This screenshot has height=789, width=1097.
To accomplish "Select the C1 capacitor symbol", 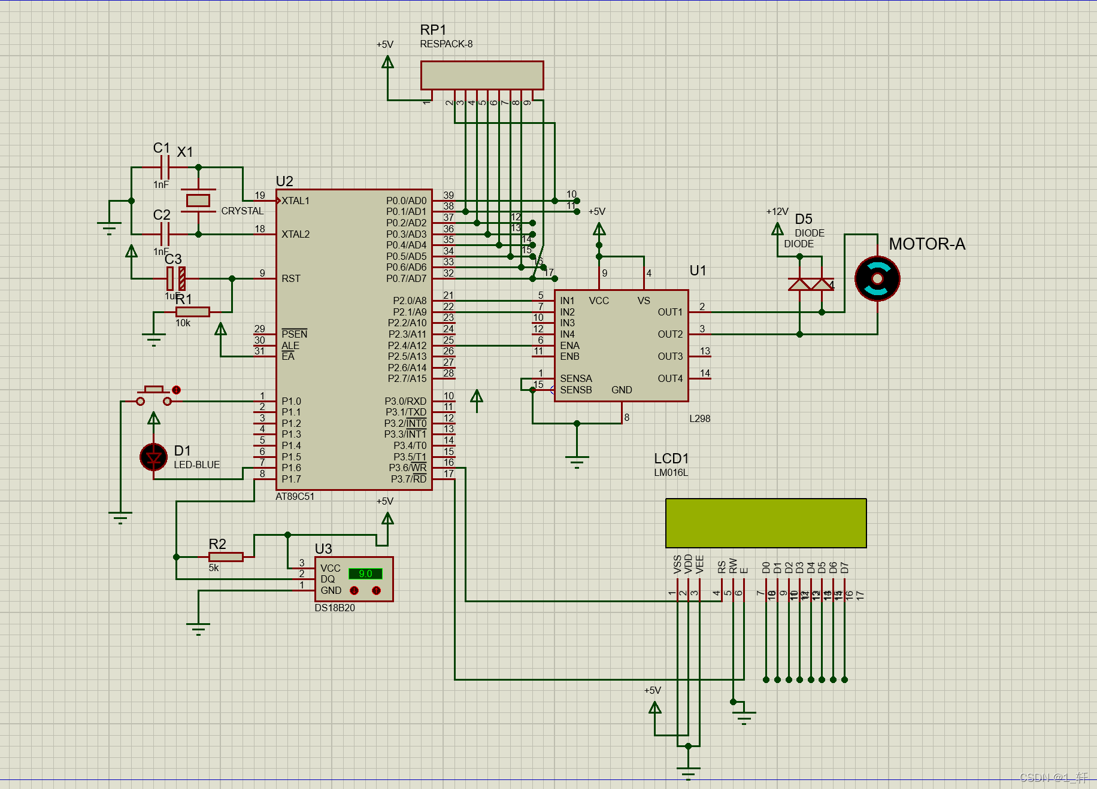I will [165, 168].
